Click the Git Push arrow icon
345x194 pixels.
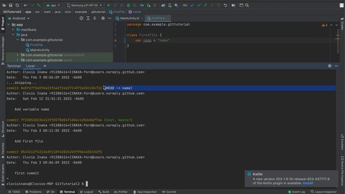[x=205, y=5]
